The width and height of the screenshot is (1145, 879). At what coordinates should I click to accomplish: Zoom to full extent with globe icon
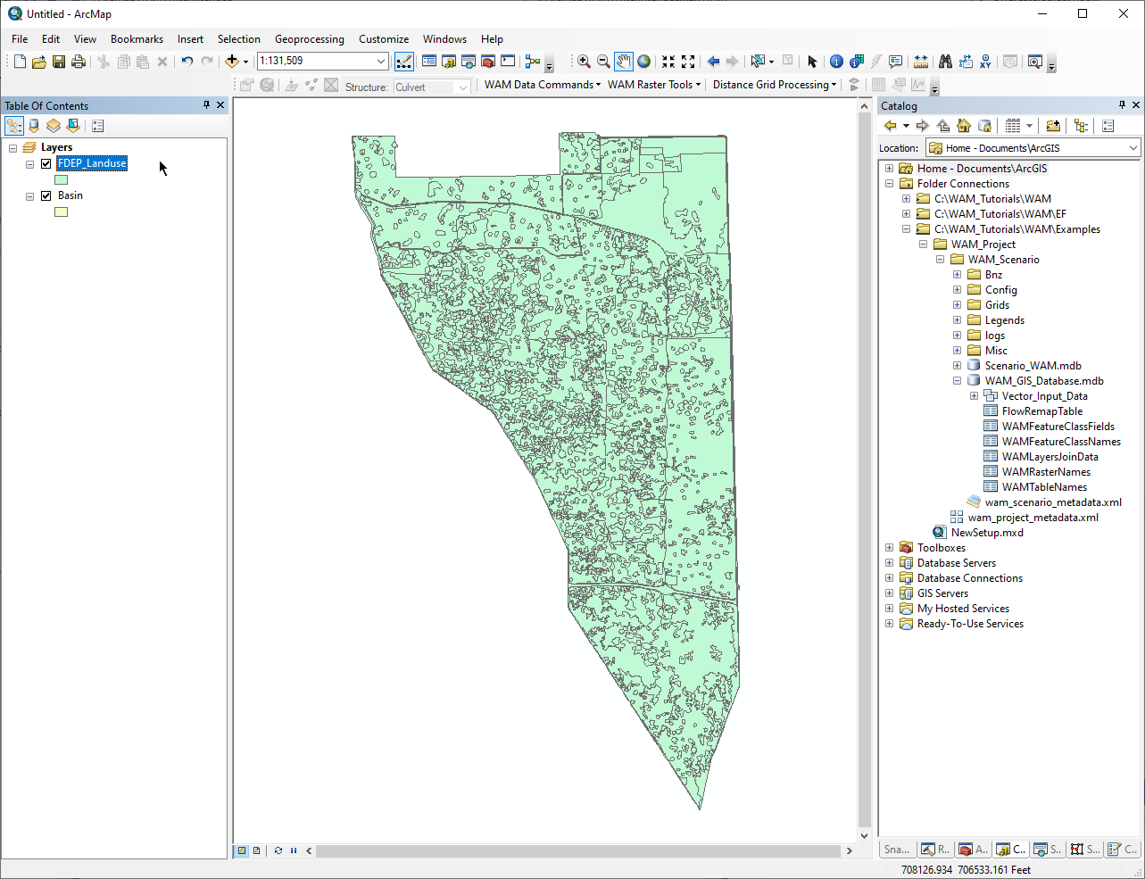click(643, 62)
